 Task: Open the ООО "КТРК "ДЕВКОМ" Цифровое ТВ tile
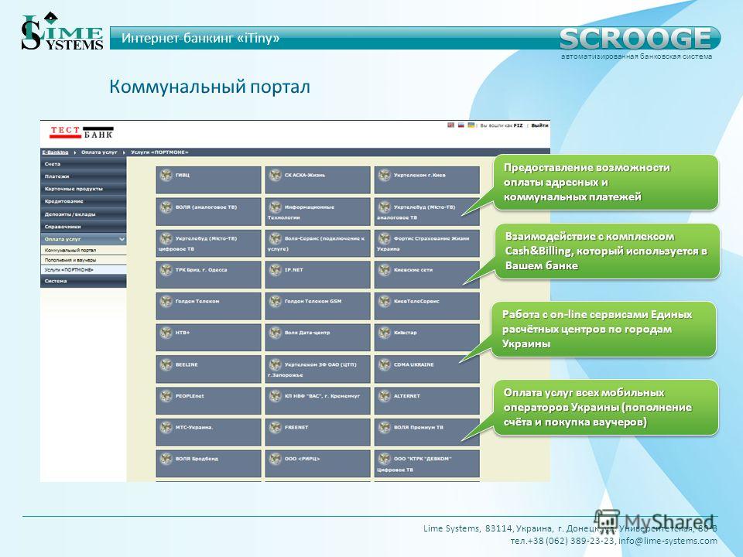(427, 463)
